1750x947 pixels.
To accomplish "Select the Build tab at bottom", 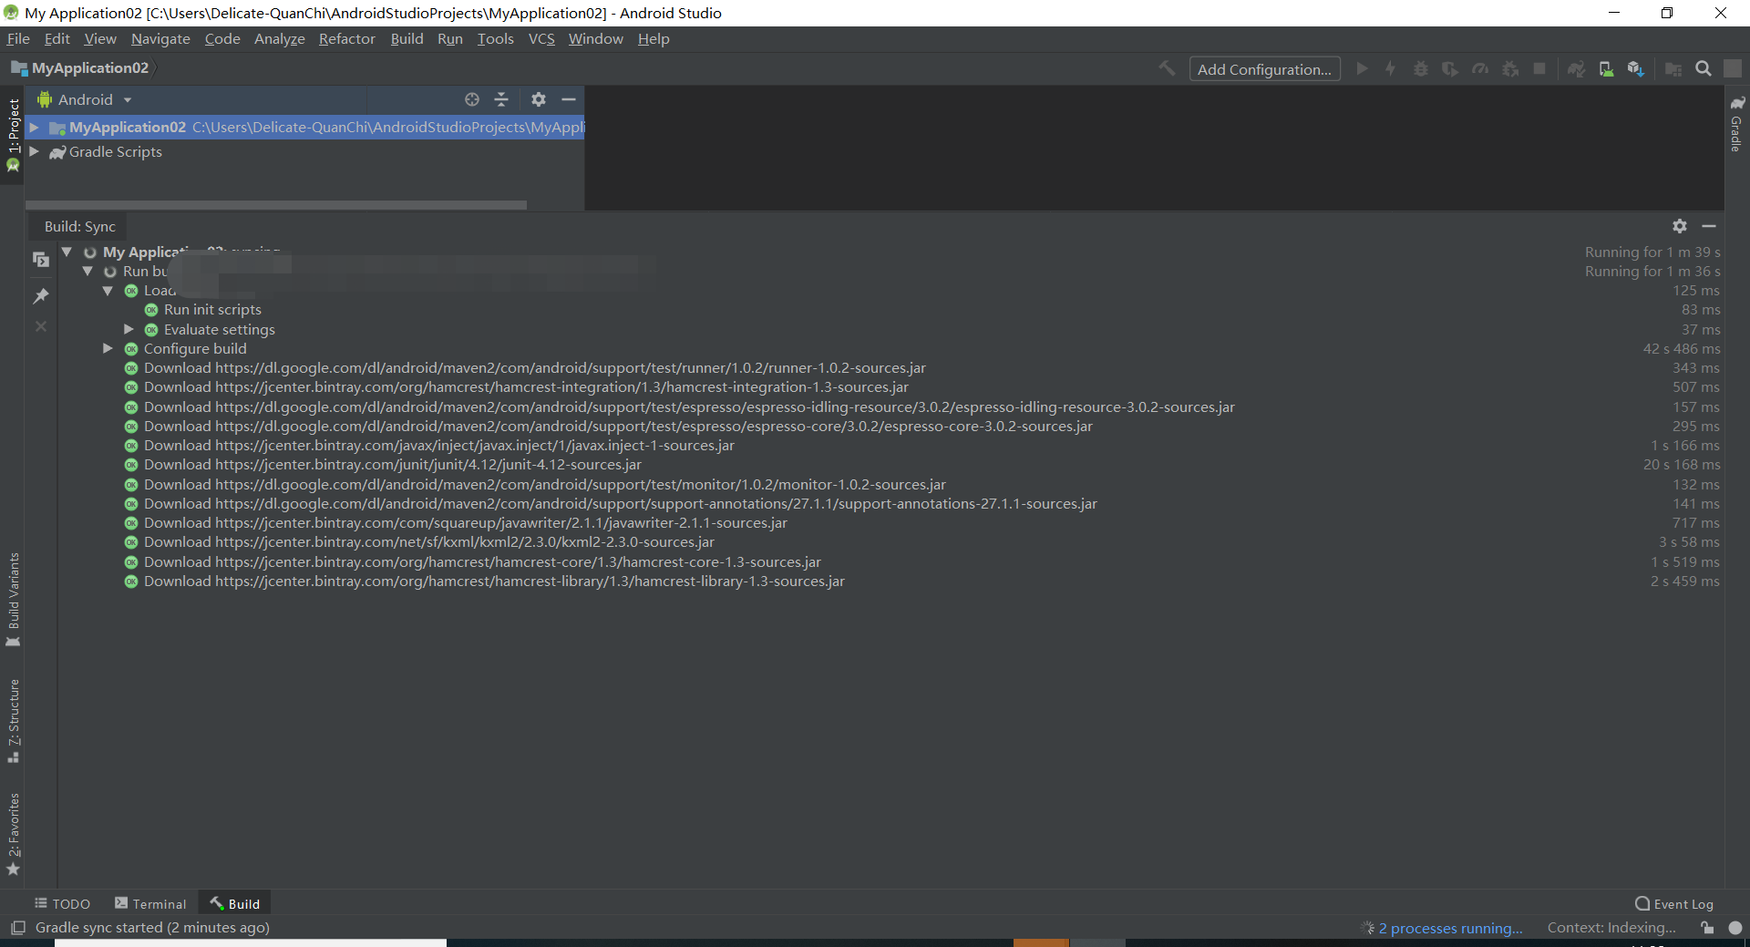I will point(235,903).
